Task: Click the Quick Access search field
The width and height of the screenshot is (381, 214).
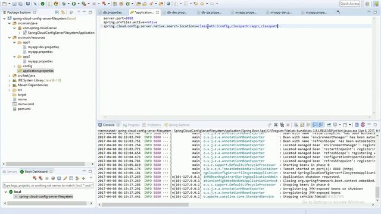Action: [x=349, y=4]
